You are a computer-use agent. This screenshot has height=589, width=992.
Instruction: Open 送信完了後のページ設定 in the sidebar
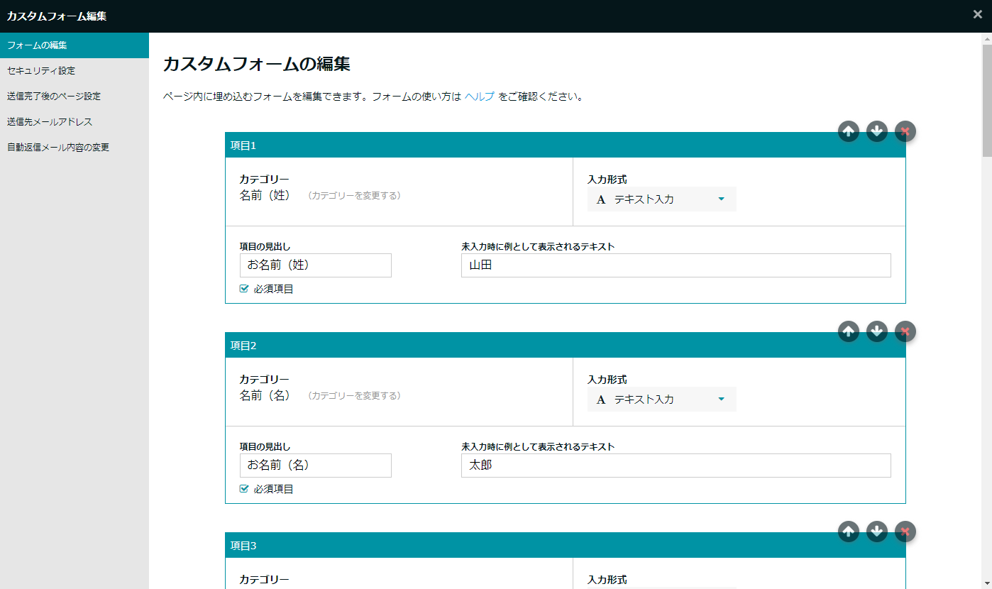coord(75,97)
